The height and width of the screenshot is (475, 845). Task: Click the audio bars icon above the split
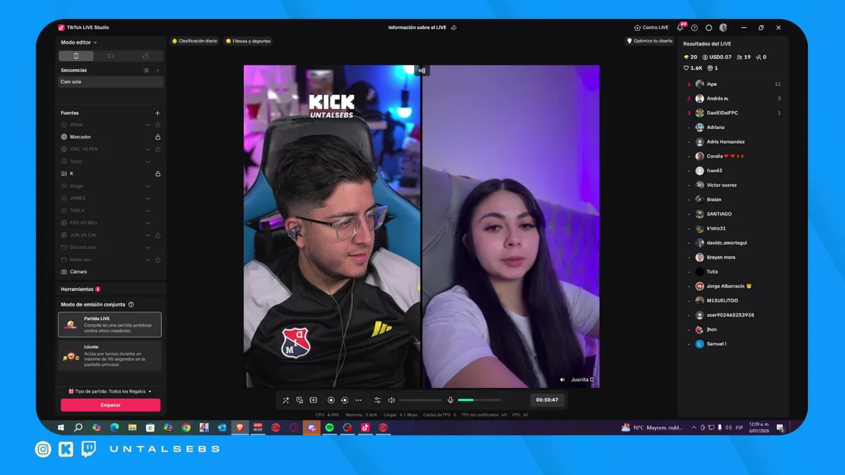click(421, 70)
